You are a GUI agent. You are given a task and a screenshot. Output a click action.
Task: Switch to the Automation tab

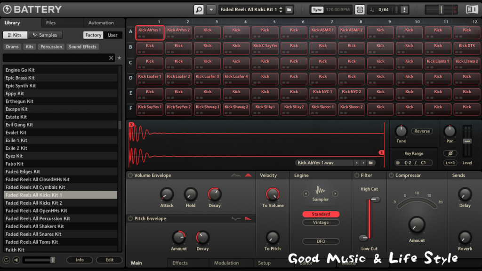(x=101, y=23)
